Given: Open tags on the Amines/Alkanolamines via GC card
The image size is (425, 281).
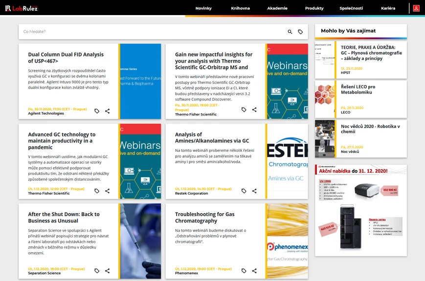Looking at the screenshot, I should (244, 191).
